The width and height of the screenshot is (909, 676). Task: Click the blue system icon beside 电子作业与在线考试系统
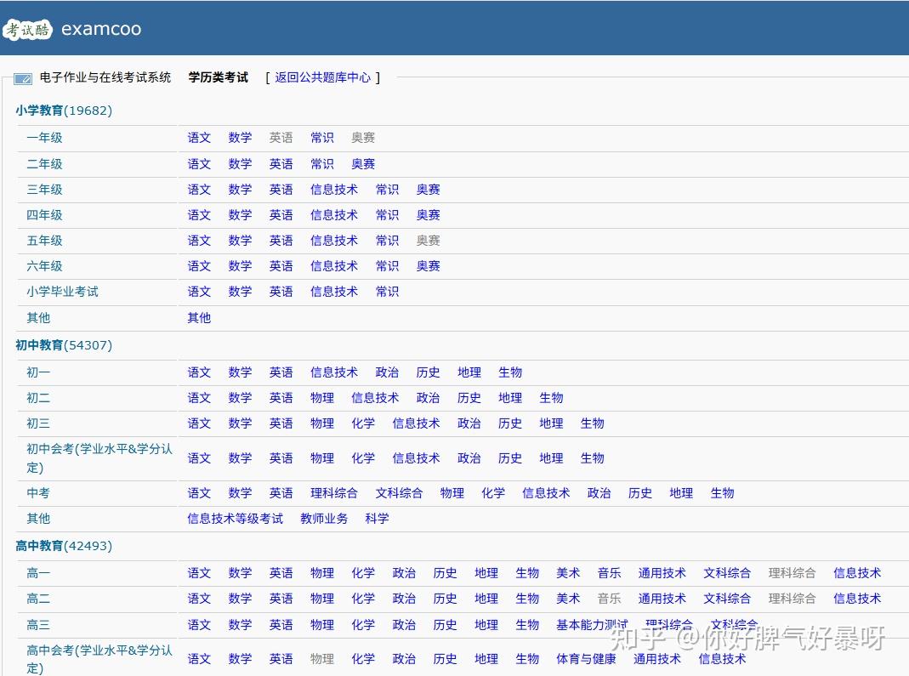pyautogui.click(x=23, y=78)
